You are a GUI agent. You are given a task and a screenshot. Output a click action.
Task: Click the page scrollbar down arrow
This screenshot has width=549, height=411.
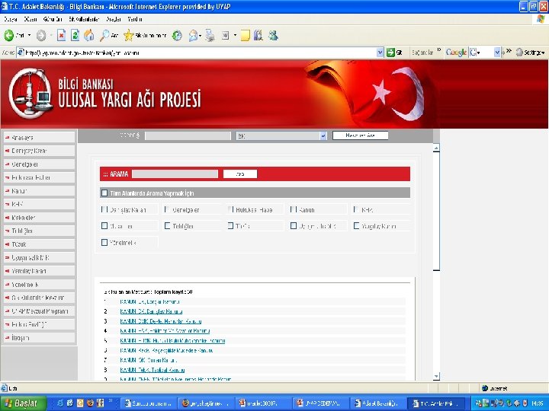point(436,377)
